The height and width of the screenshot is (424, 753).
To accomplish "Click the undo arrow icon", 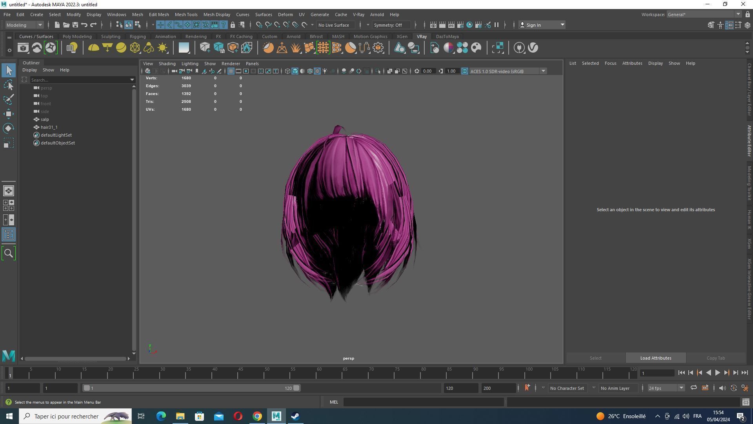I will tap(84, 25).
